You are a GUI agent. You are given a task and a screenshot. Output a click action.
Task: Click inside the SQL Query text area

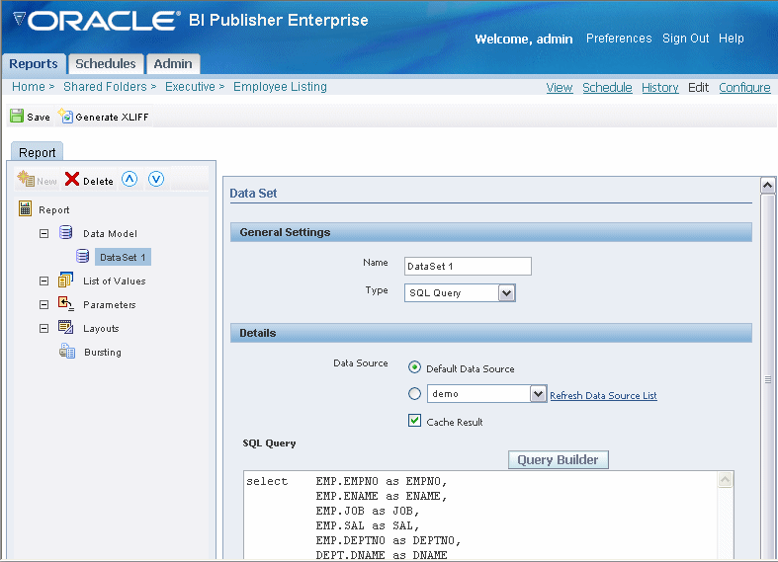click(x=480, y=516)
